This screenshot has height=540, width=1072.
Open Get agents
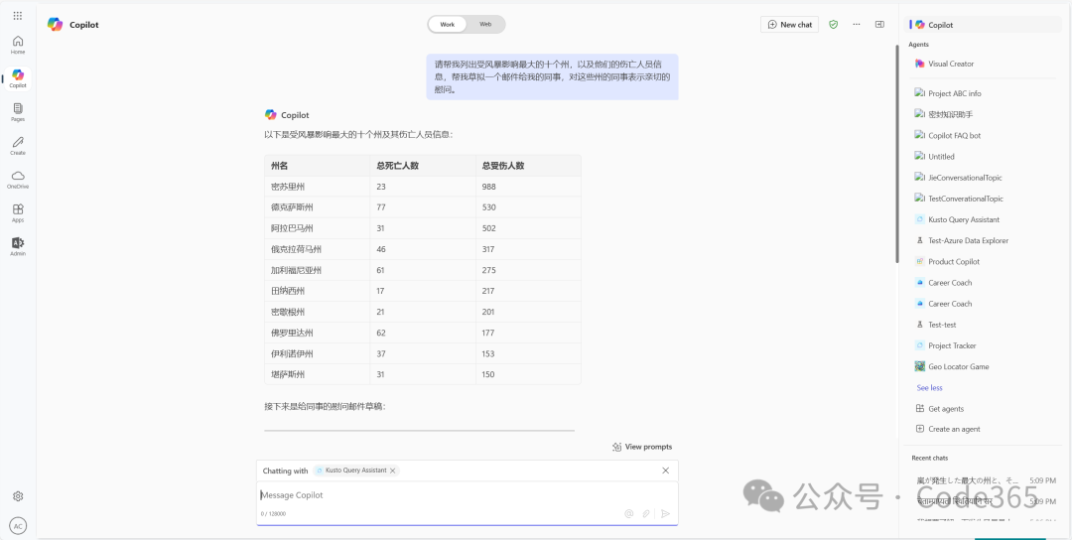click(939, 409)
